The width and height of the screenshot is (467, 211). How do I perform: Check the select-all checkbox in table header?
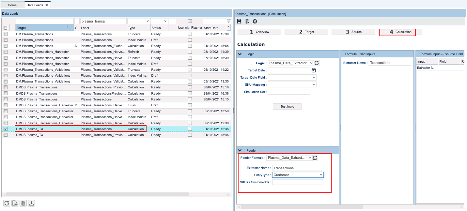5,28
